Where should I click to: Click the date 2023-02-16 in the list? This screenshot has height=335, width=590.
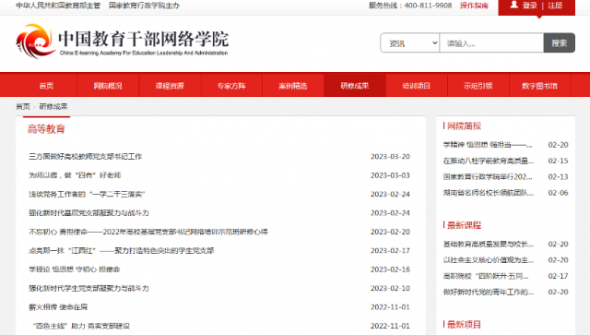tap(390, 269)
